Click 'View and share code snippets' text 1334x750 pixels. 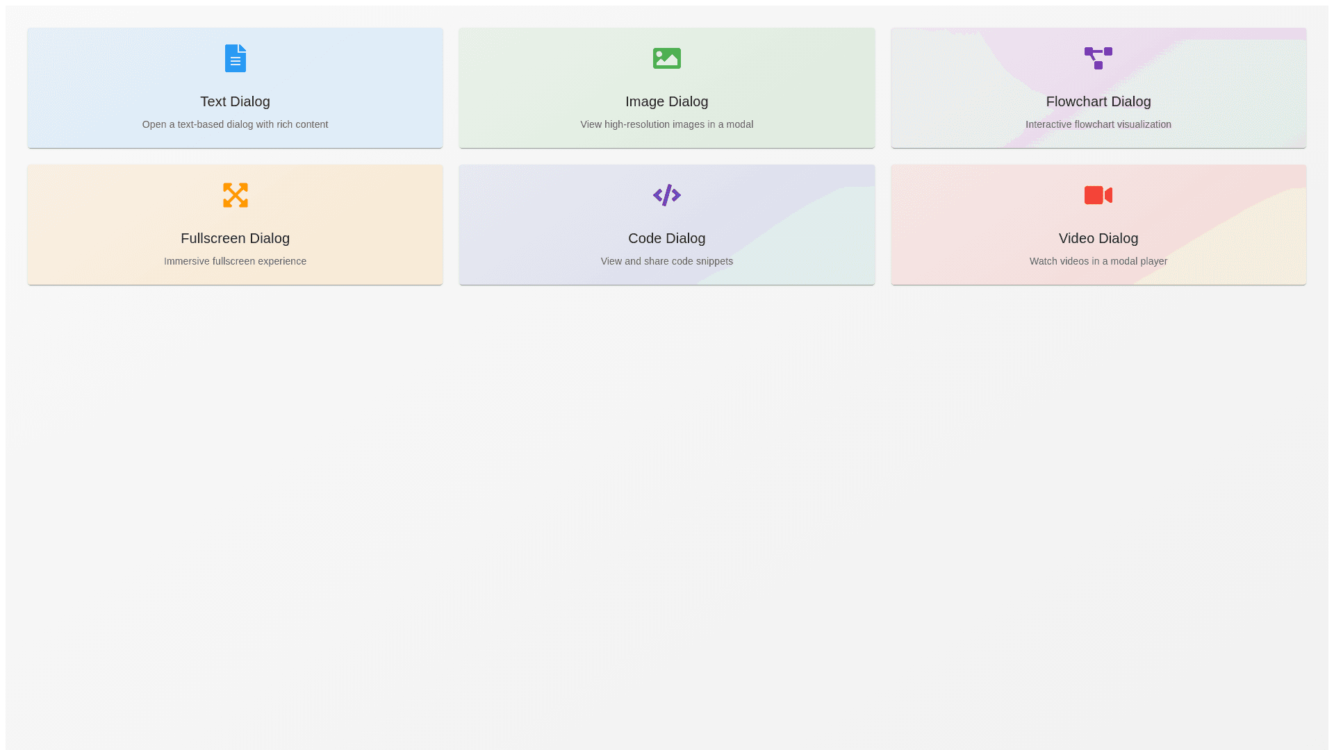[666, 261]
